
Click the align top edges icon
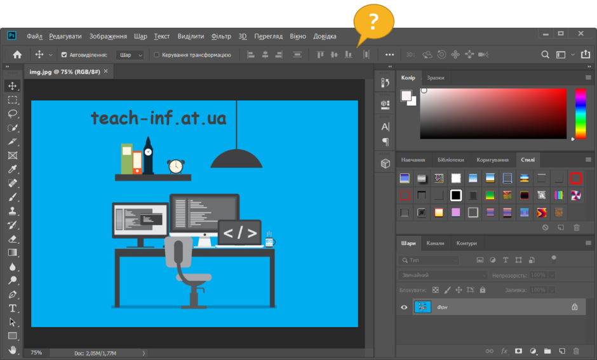pos(320,55)
